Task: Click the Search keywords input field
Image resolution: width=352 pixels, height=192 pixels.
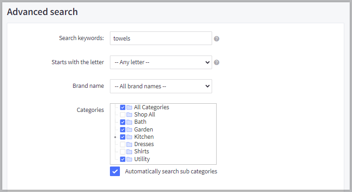Action: click(161, 38)
